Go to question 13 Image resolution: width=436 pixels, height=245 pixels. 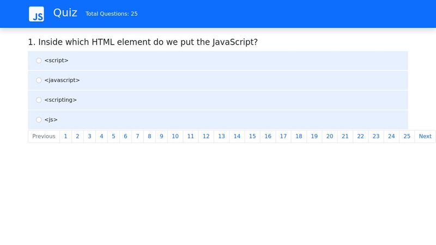point(221,137)
